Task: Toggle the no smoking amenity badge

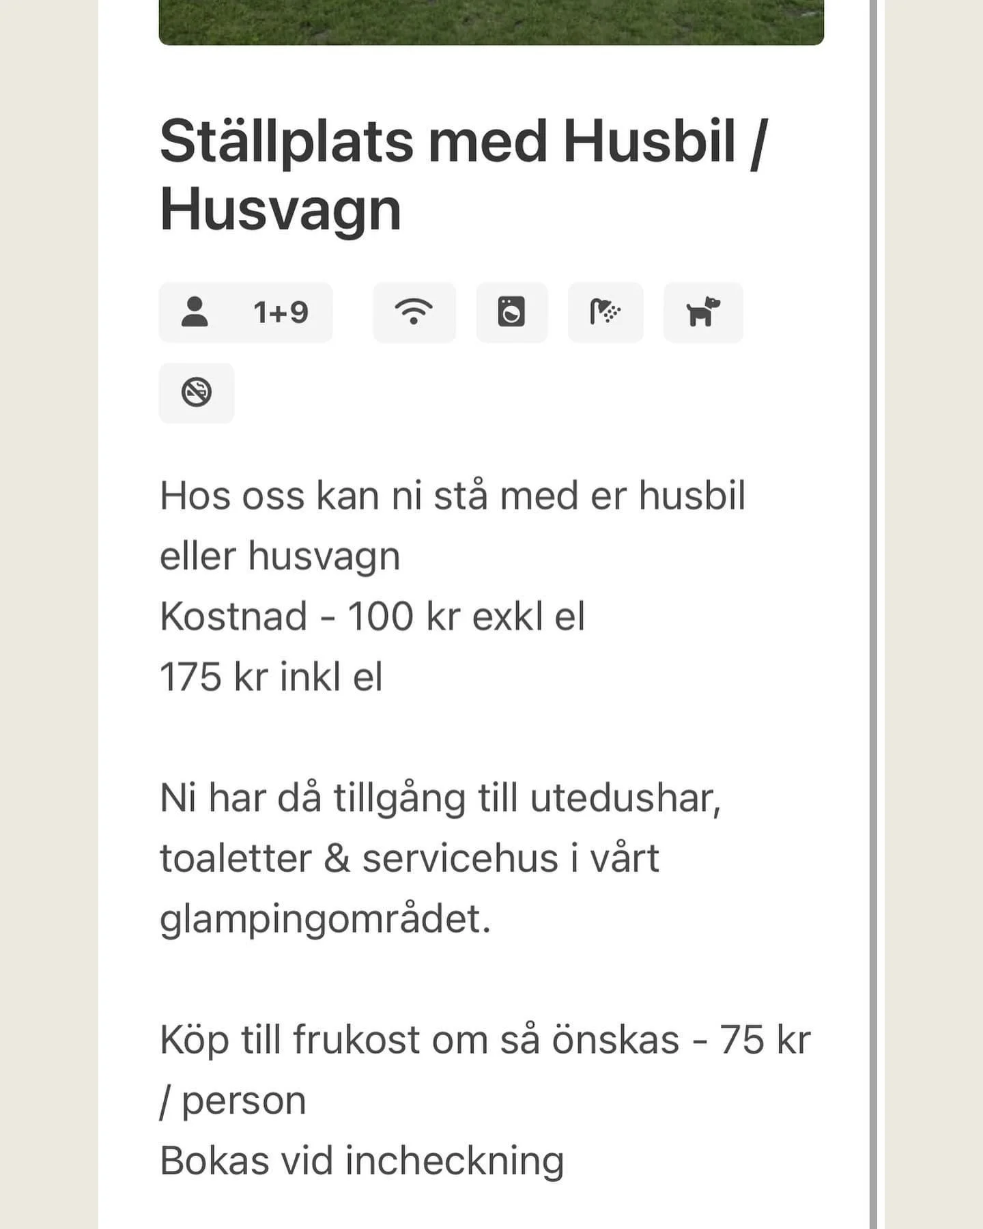Action: point(197,391)
